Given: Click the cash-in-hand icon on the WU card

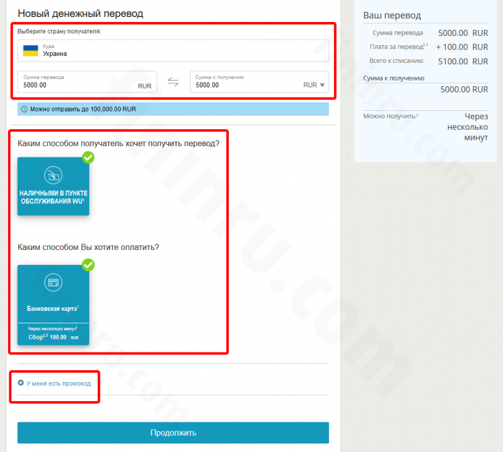Looking at the screenshot, I should point(53,175).
